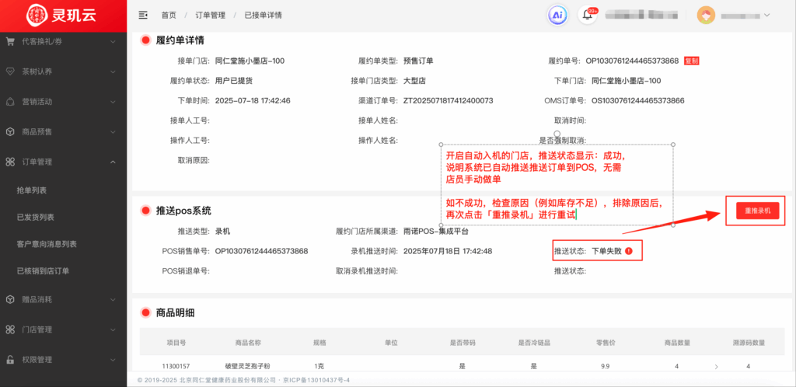Open 客户意向消息列表 menu item
This screenshot has height=387, width=796.
[x=47, y=244]
